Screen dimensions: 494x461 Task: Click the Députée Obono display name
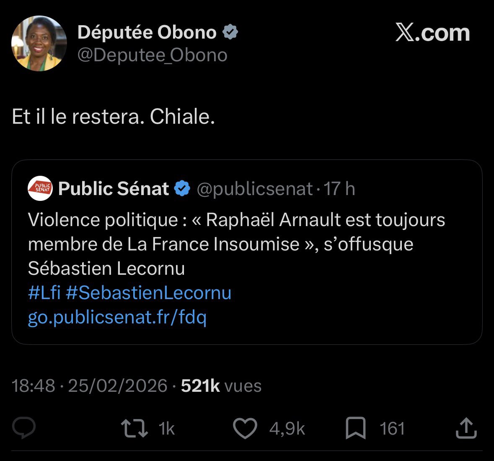tap(147, 32)
